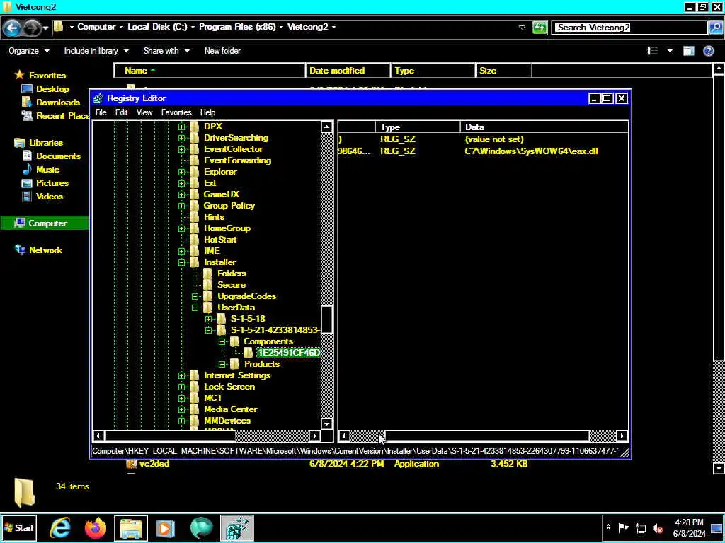Select the Secure key under Installer

coord(232,285)
